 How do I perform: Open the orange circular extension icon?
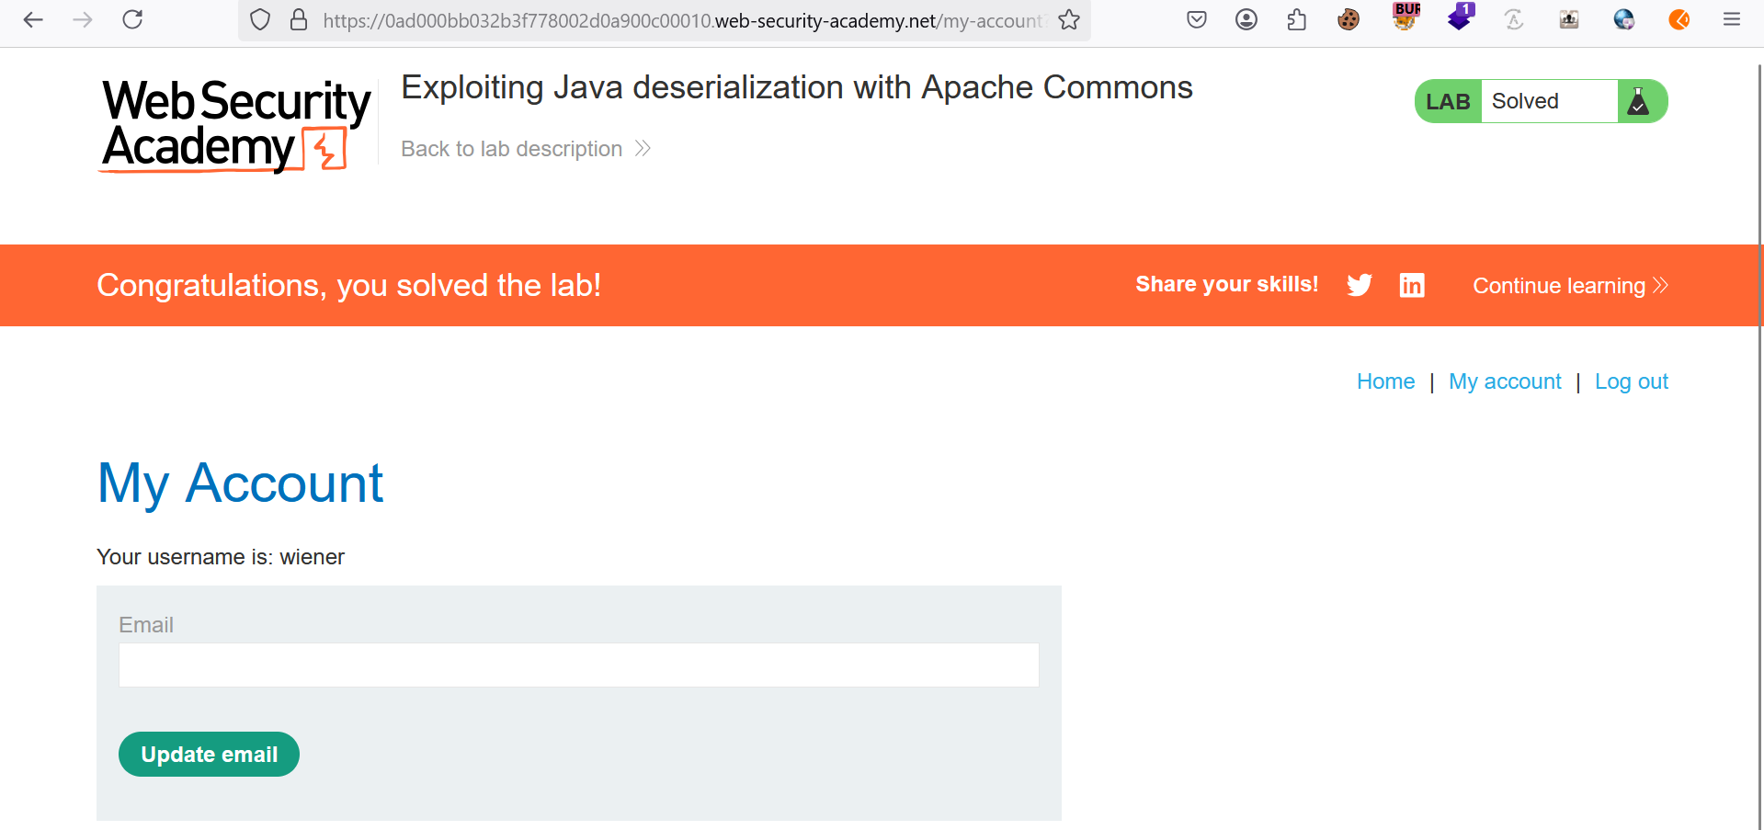1679,19
